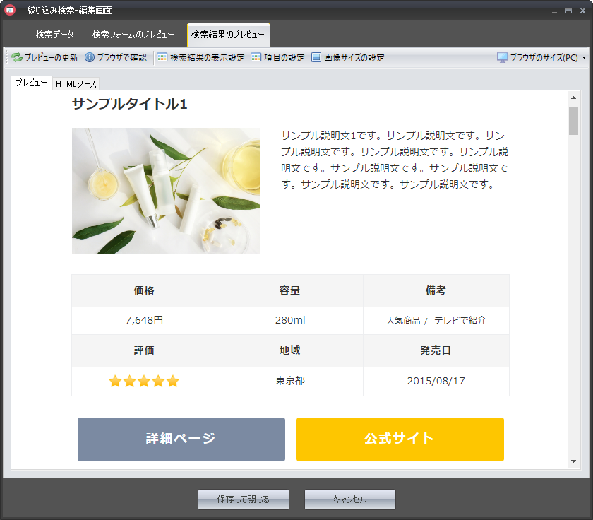Click the cosmetics product thumbnail image
The height and width of the screenshot is (520, 593).
166,191
